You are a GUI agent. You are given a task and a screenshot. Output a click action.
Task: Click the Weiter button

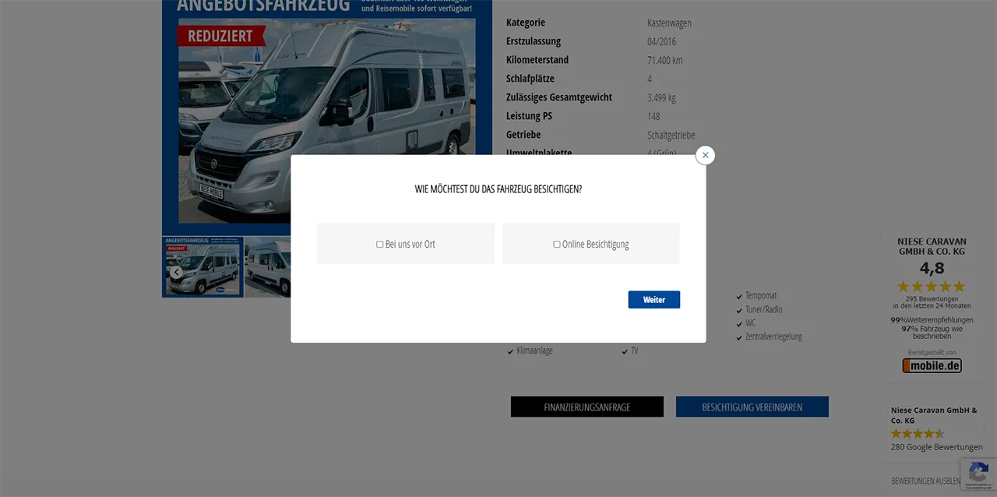point(654,300)
